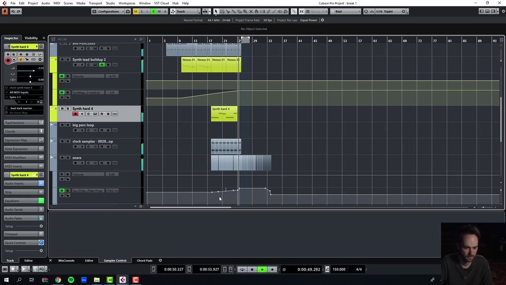Open the Beat grid type dropdown
The width and height of the screenshot is (506, 285).
click(x=345, y=11)
